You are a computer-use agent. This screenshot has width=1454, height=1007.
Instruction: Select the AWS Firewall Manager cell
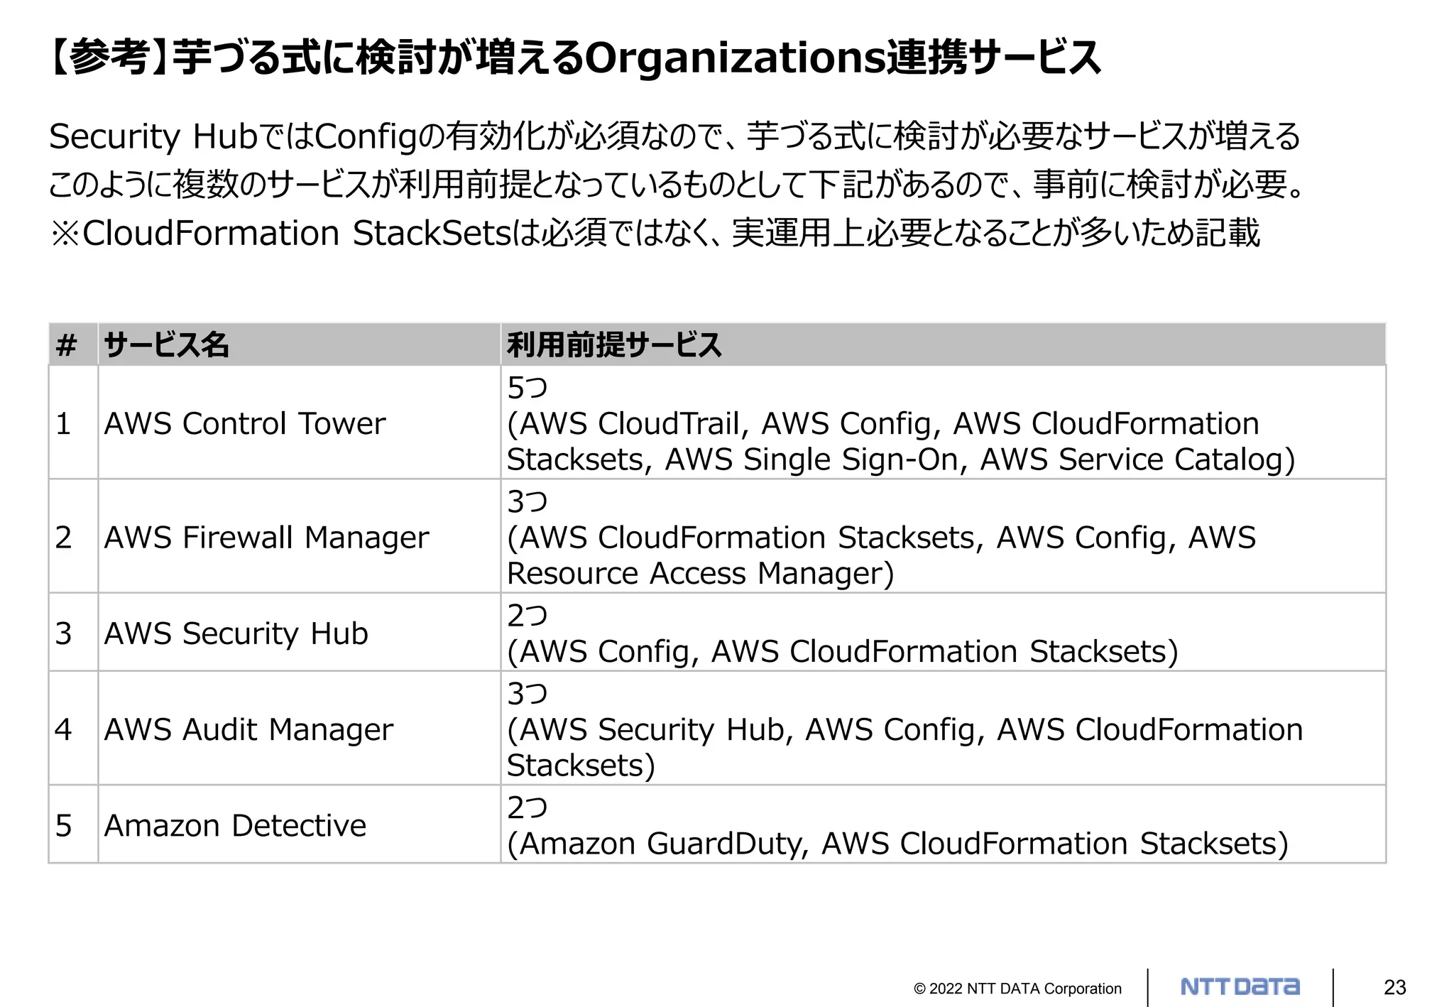click(299, 536)
